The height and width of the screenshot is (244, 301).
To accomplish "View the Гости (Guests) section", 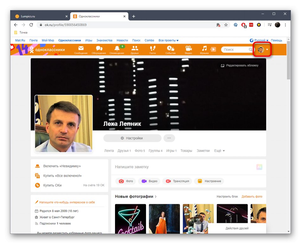I will pos(152,50).
